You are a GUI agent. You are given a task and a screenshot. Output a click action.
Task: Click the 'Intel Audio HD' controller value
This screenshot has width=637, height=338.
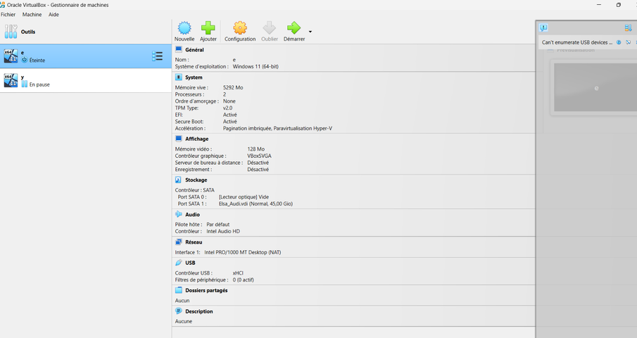(x=223, y=231)
